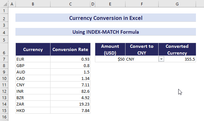Select row 3 header
Image resolution: width=204 pixels, height=121 pixels.
coord(4,25)
